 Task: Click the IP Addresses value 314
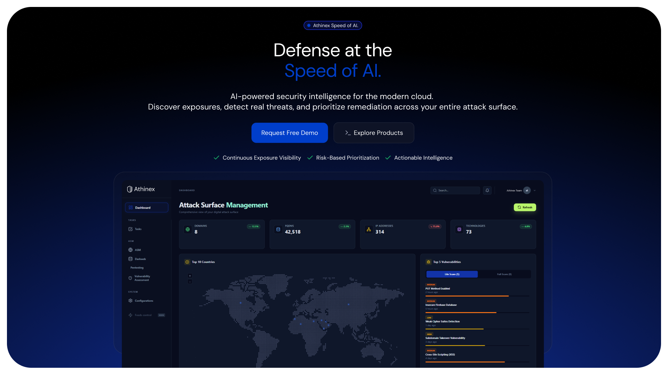pyautogui.click(x=380, y=232)
